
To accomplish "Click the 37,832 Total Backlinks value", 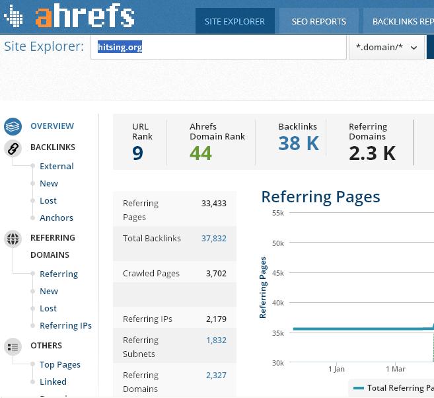I will (214, 239).
